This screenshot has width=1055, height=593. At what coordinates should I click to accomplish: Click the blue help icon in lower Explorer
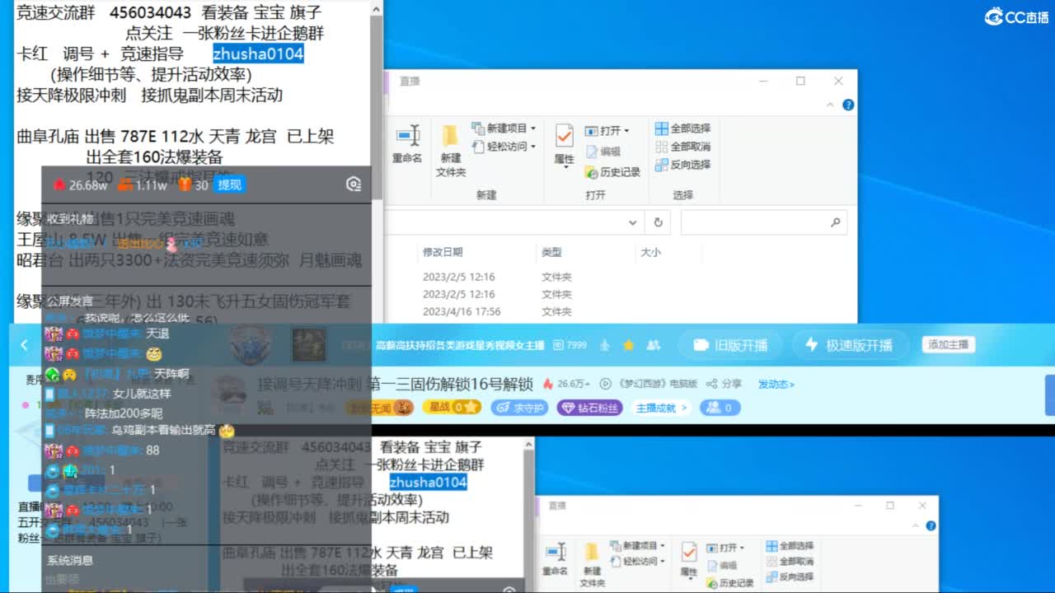click(x=931, y=525)
